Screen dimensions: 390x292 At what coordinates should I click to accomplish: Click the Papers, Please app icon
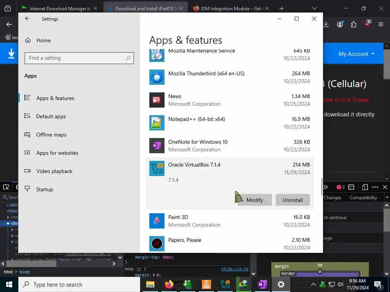coord(157,244)
